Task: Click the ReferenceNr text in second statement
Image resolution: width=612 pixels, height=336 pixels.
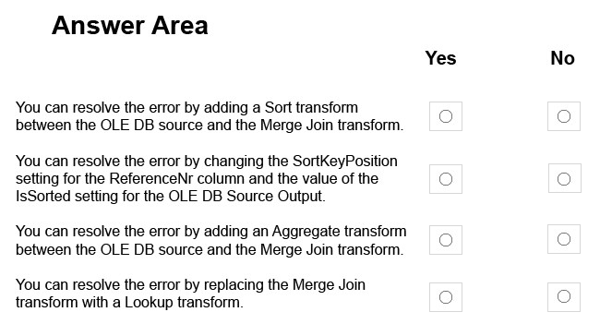Action: [151, 179]
